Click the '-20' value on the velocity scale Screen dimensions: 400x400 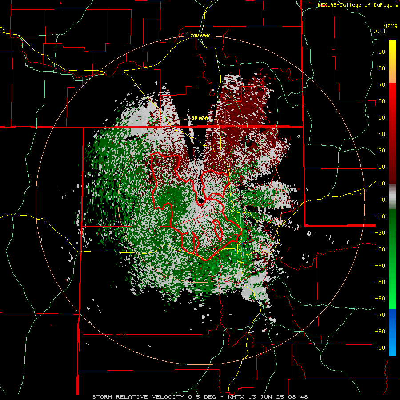(380, 233)
